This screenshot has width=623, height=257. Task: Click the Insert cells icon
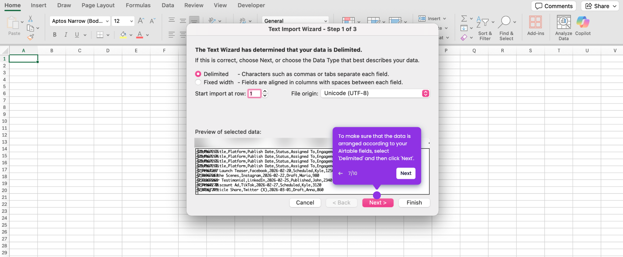pyautogui.click(x=422, y=18)
